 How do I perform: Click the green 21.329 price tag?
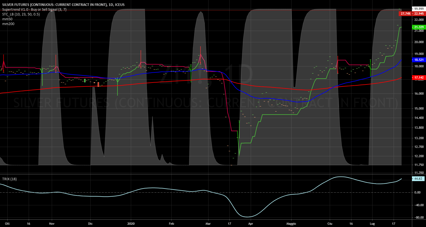[x=419, y=27]
